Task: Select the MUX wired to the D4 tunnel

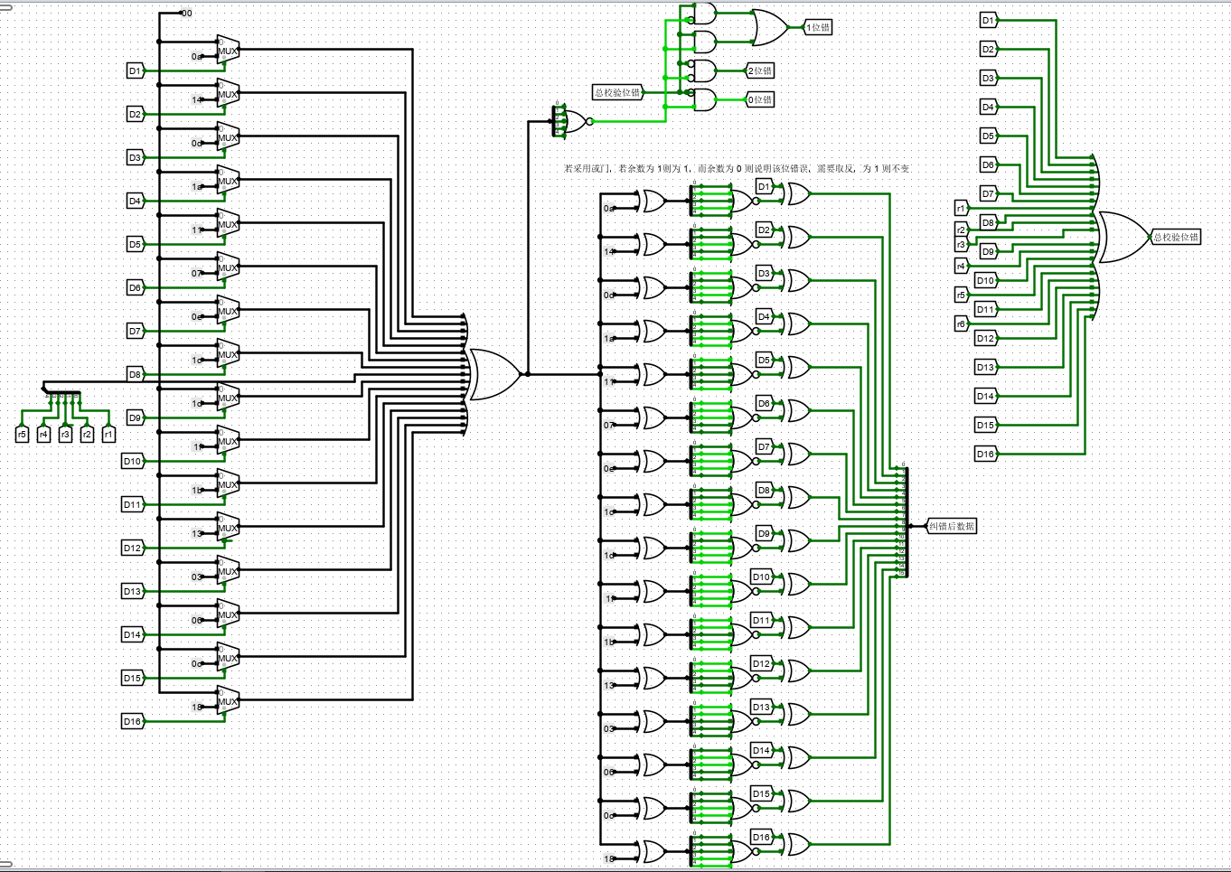Action: click(x=228, y=182)
